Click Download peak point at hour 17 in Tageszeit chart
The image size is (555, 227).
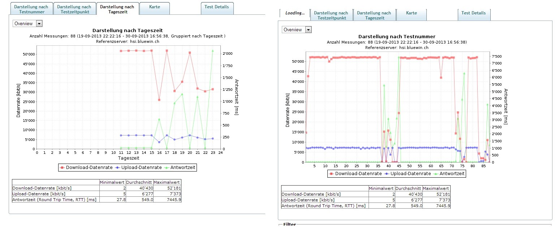(x=167, y=51)
